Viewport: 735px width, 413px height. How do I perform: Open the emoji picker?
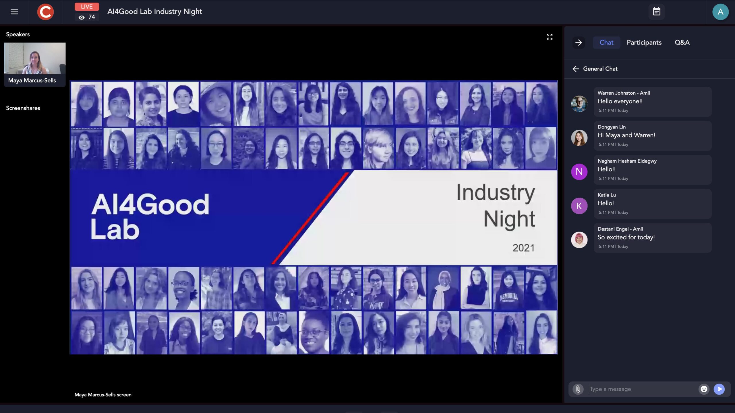click(x=704, y=389)
